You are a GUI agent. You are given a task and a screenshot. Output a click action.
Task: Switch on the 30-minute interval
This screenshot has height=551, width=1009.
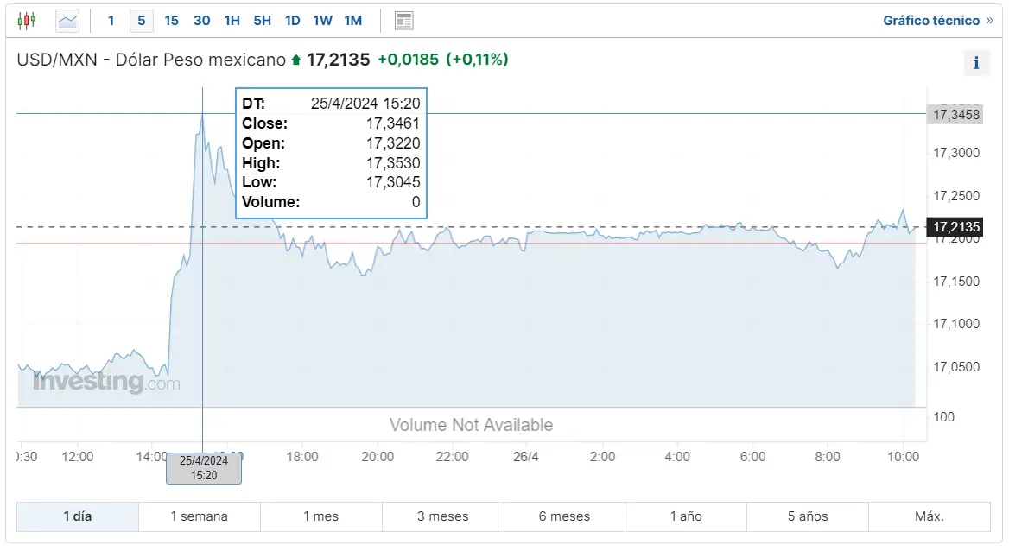click(x=201, y=20)
